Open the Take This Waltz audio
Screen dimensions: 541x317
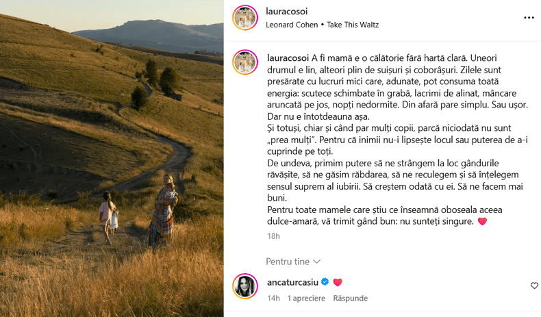(x=353, y=25)
